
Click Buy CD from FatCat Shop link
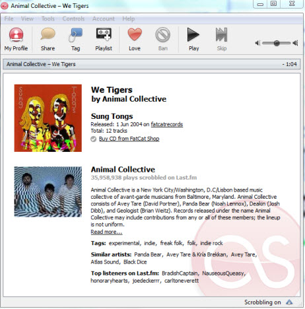129,139
